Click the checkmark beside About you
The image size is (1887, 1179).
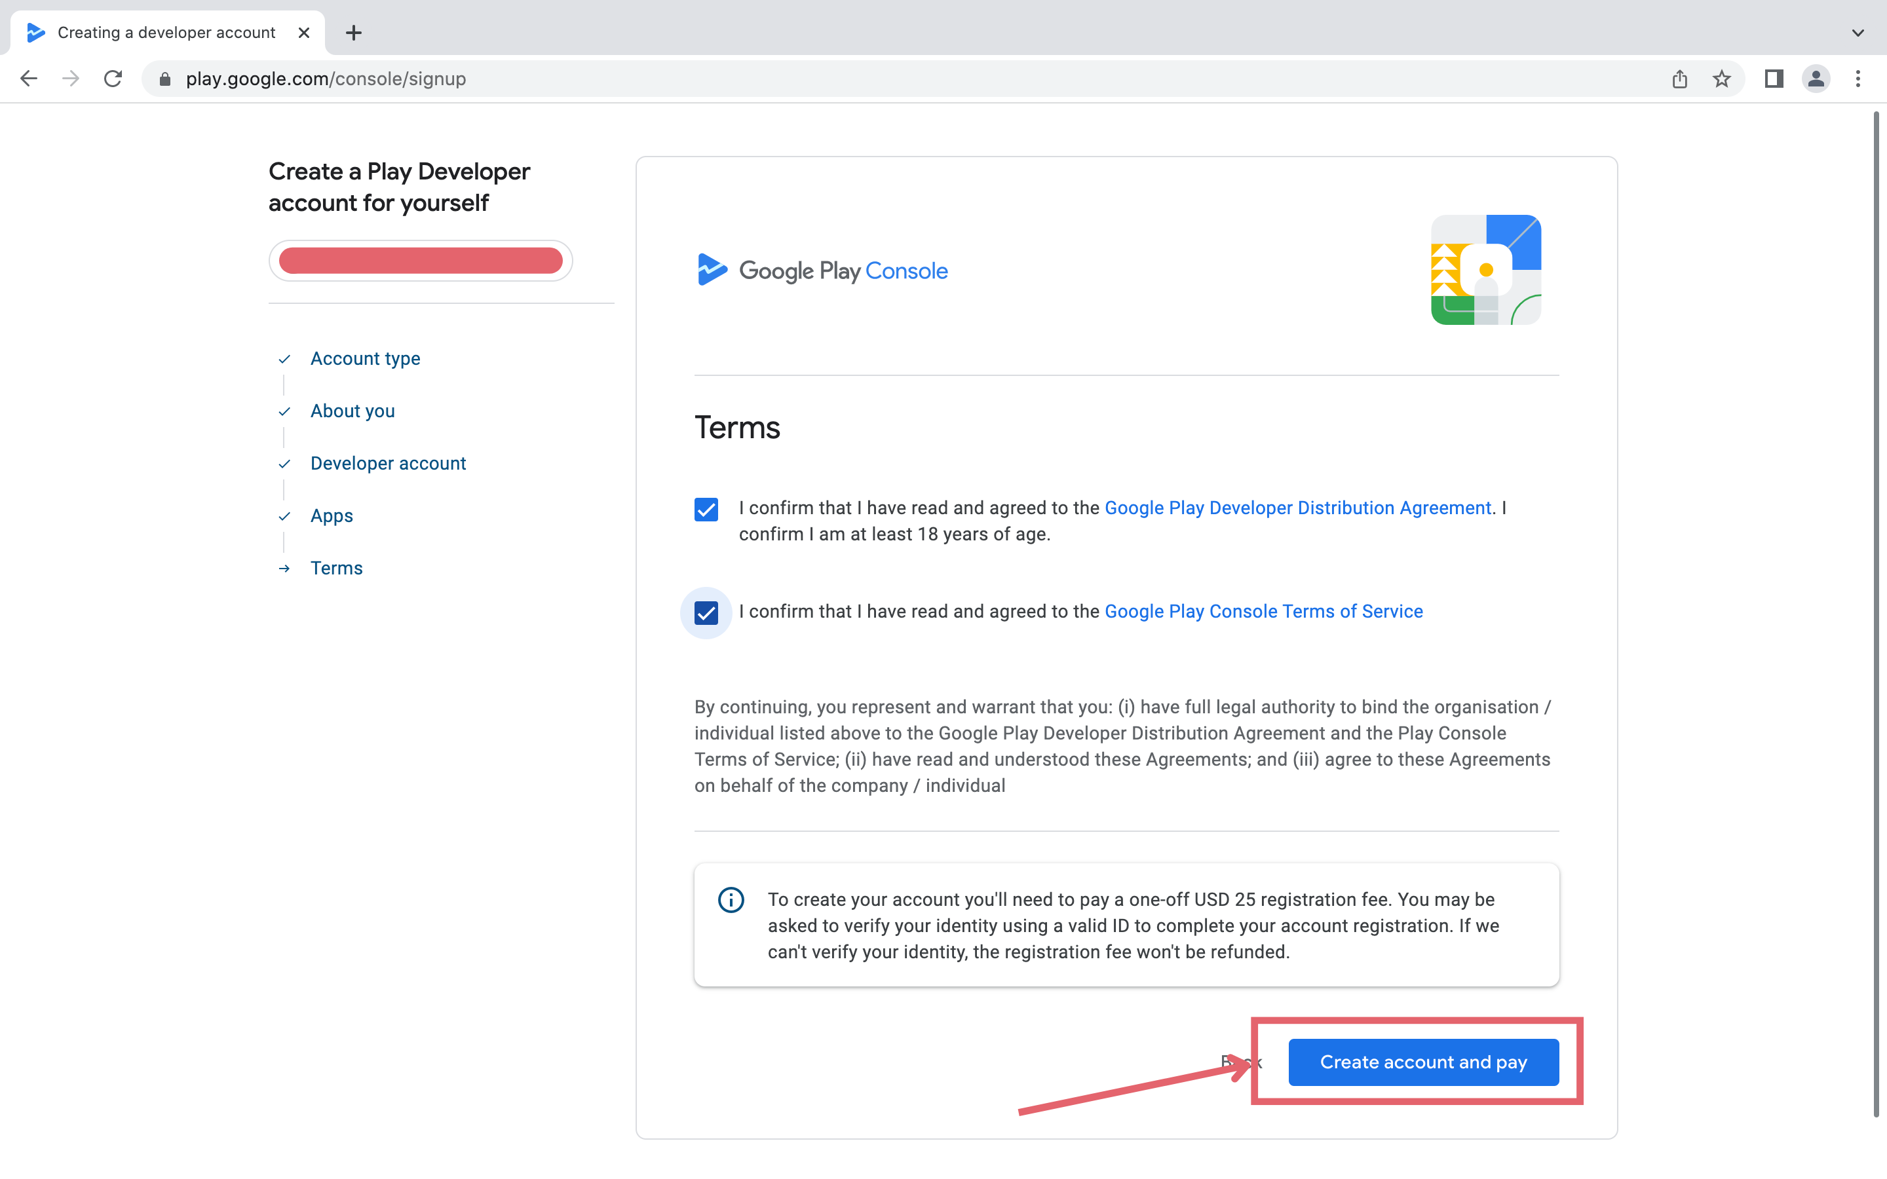pos(284,411)
